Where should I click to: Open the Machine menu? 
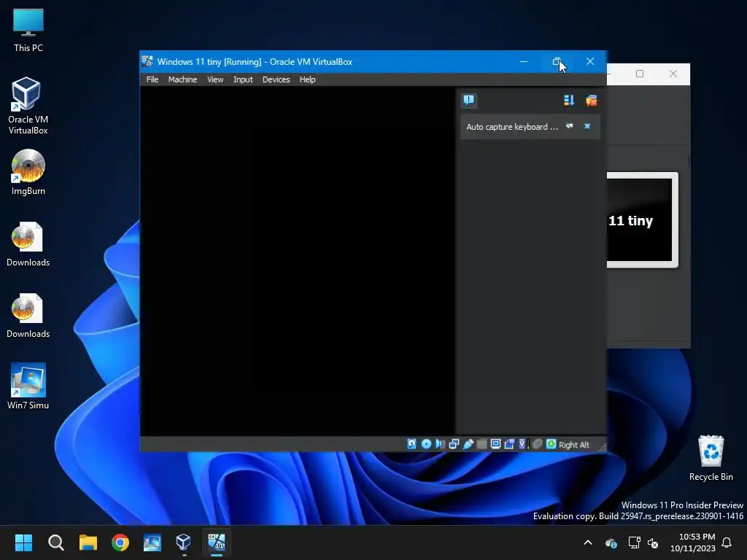click(x=182, y=79)
